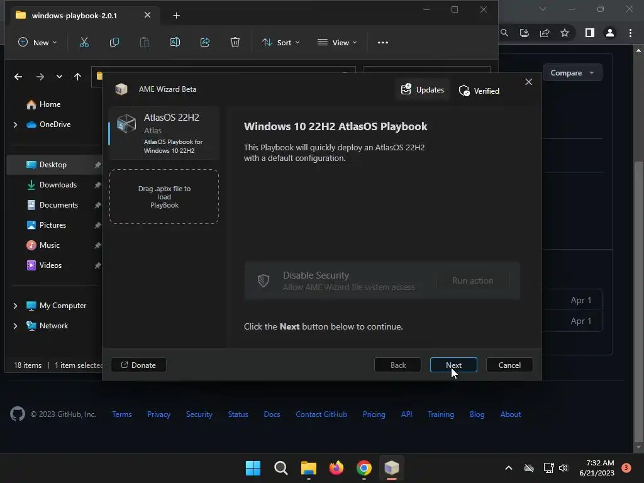This screenshot has width=644, height=483.
Task: Open the Security footer link
Action: click(x=199, y=414)
